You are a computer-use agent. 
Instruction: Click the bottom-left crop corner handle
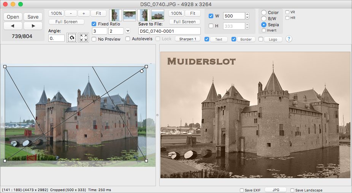[x=5, y=161]
